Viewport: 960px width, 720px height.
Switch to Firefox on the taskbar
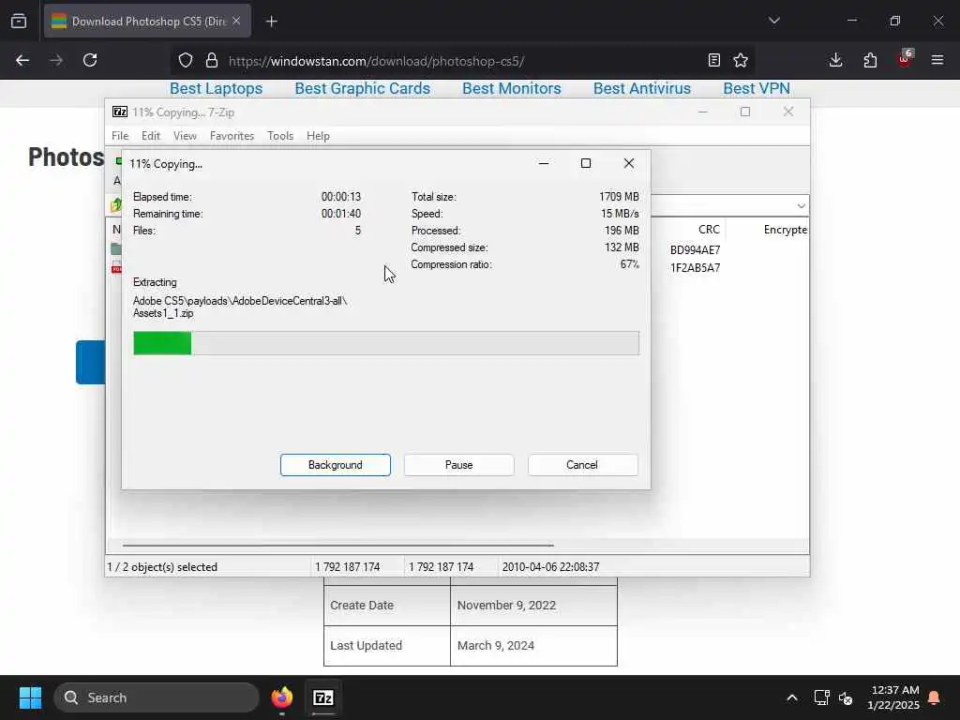coord(281,697)
